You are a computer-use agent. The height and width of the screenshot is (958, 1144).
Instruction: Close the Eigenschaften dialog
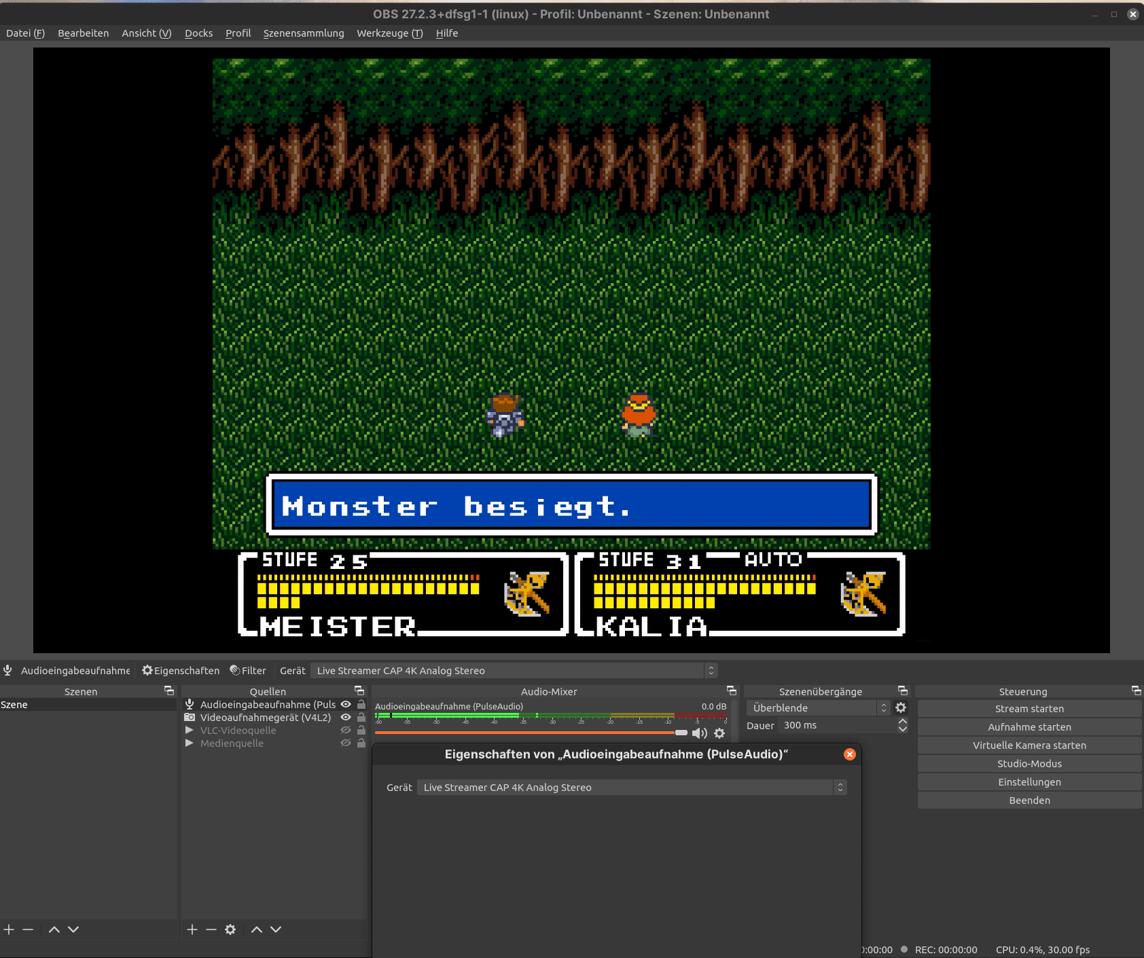coord(850,754)
